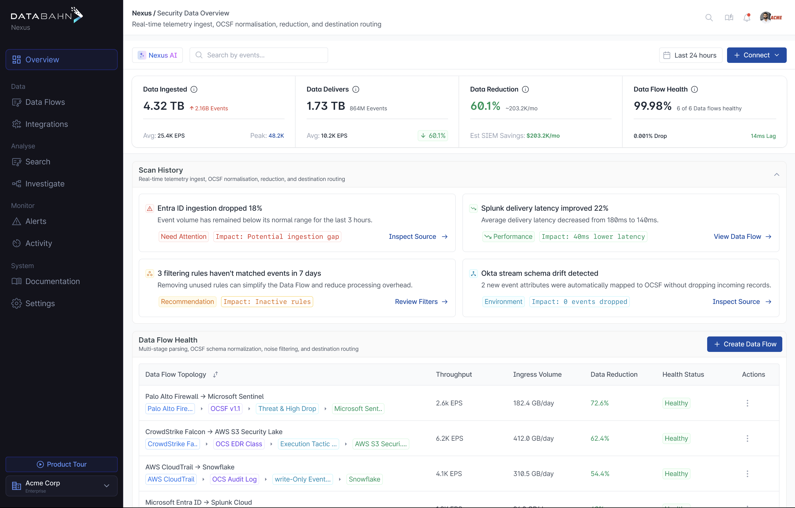
Task: Collapse the Scan History section
Action: click(x=776, y=175)
